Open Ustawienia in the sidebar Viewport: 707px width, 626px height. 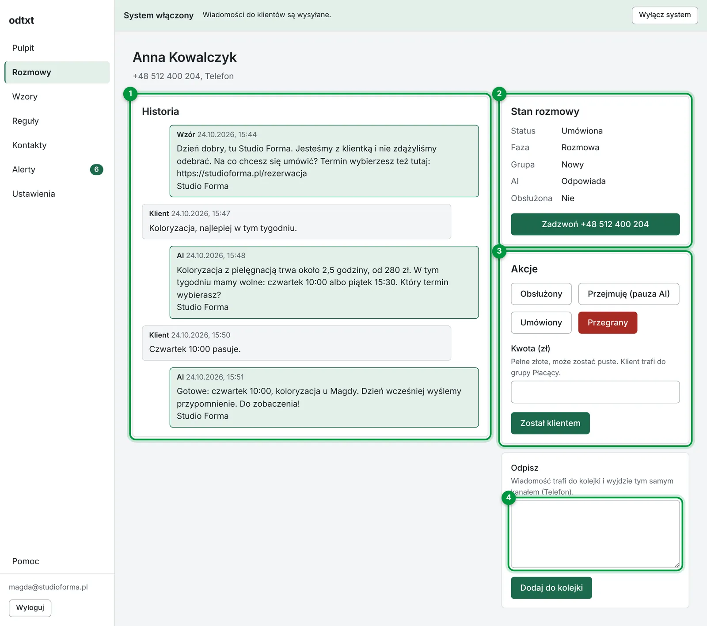(x=57, y=194)
